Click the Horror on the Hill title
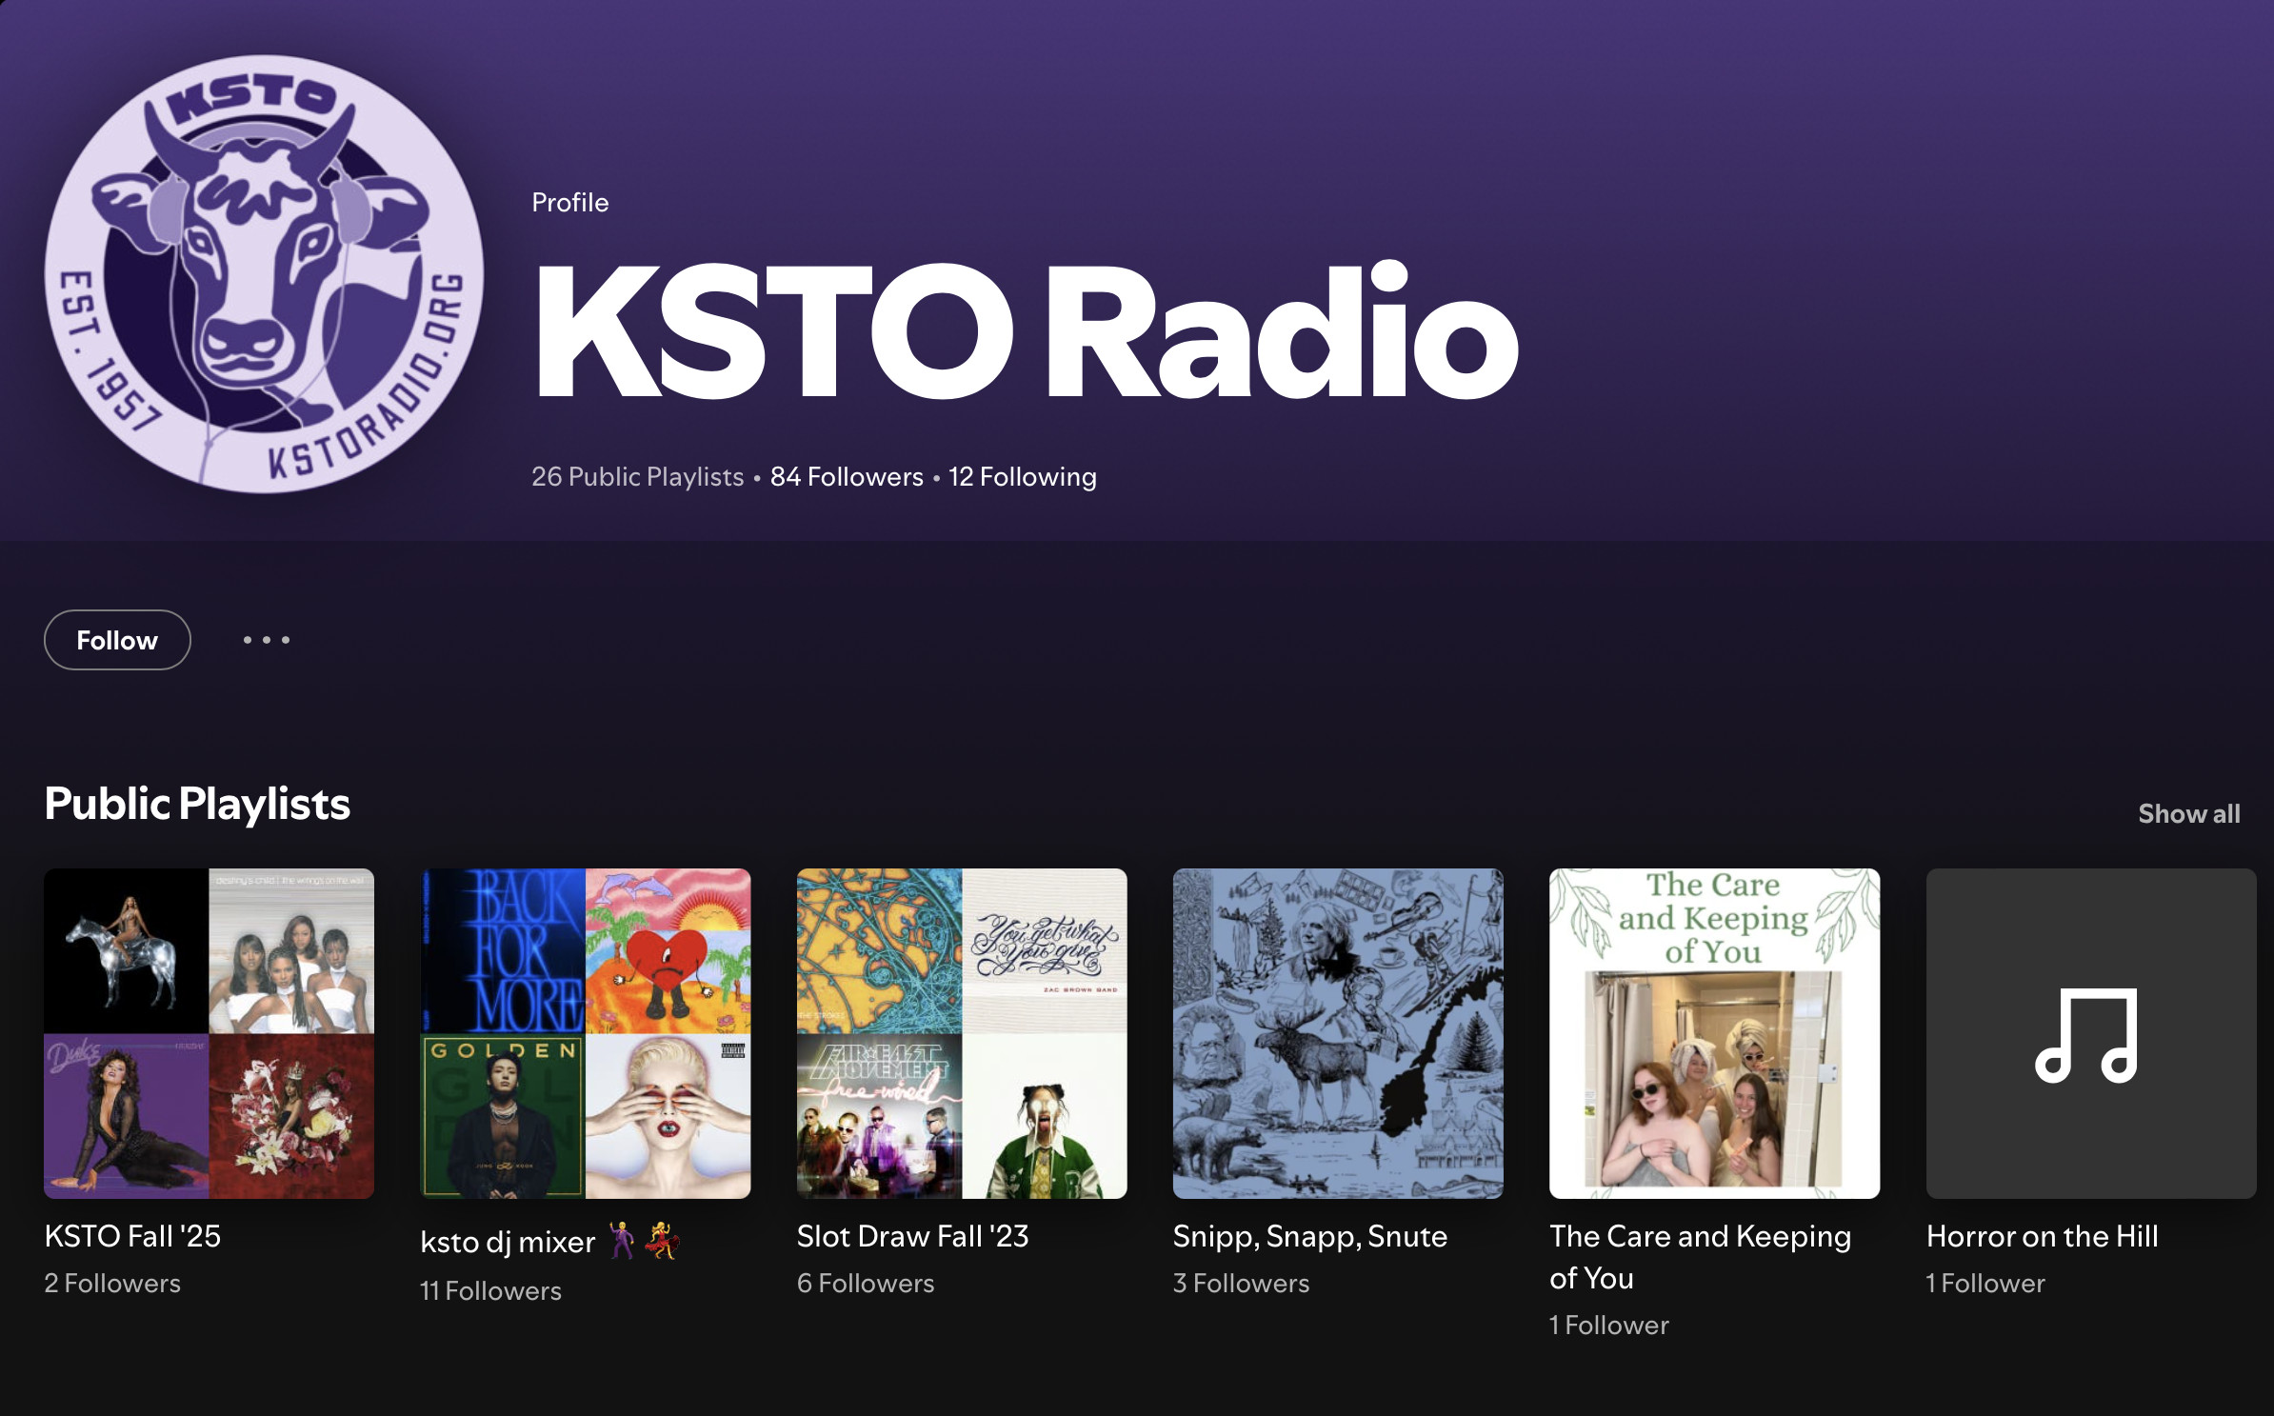Screen dimensions: 2274x1416 point(2042,1235)
